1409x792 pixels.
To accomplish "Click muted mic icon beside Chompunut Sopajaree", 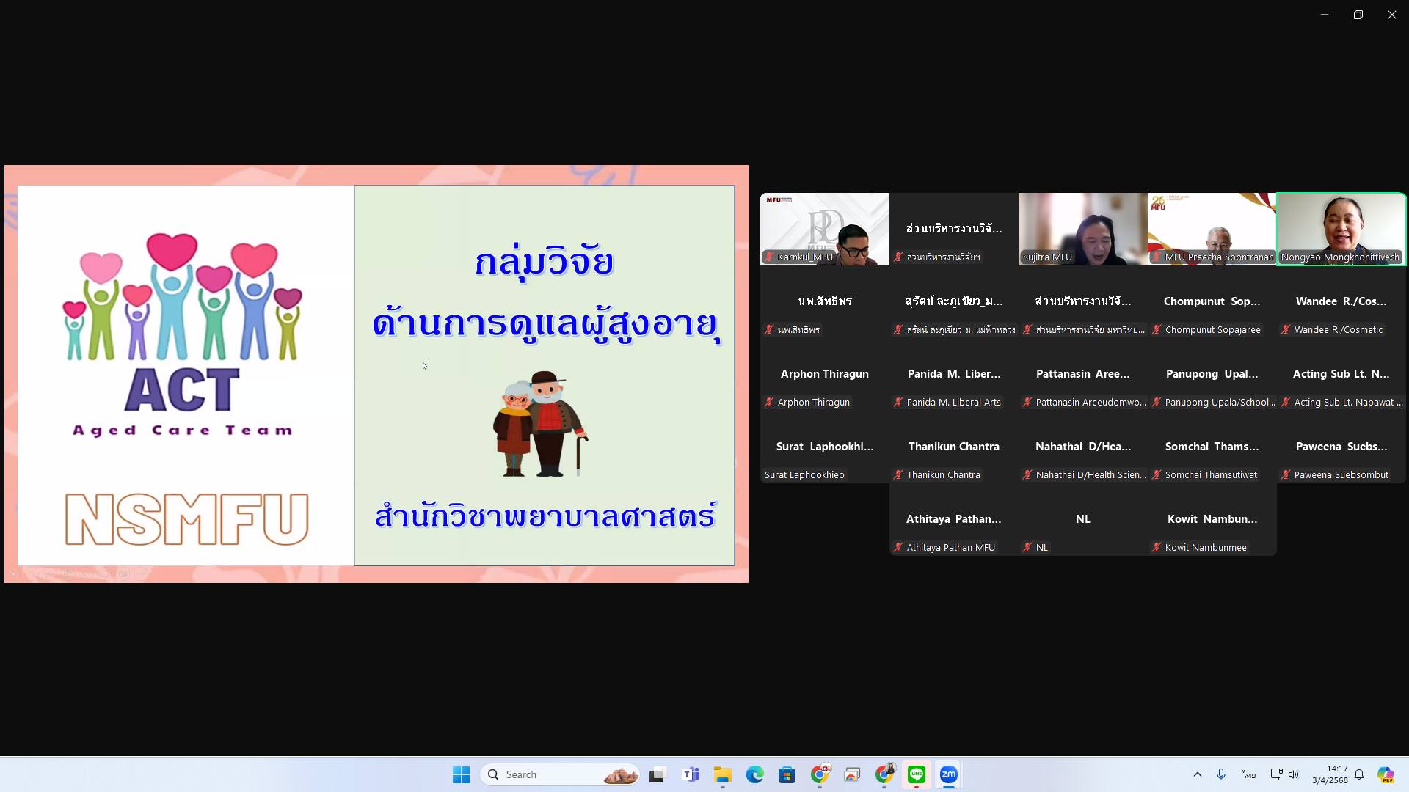I will click(1157, 329).
